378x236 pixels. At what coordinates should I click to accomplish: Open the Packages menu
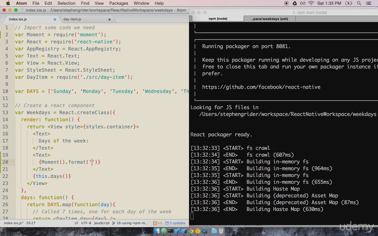point(118,3)
